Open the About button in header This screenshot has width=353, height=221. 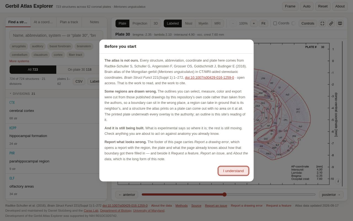[x=340, y=6]
